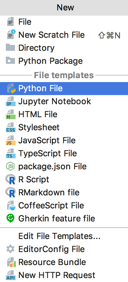Viewport: 128px width, 282px height.
Task: Choose RMarkdown file template
Action: (x=64, y=192)
